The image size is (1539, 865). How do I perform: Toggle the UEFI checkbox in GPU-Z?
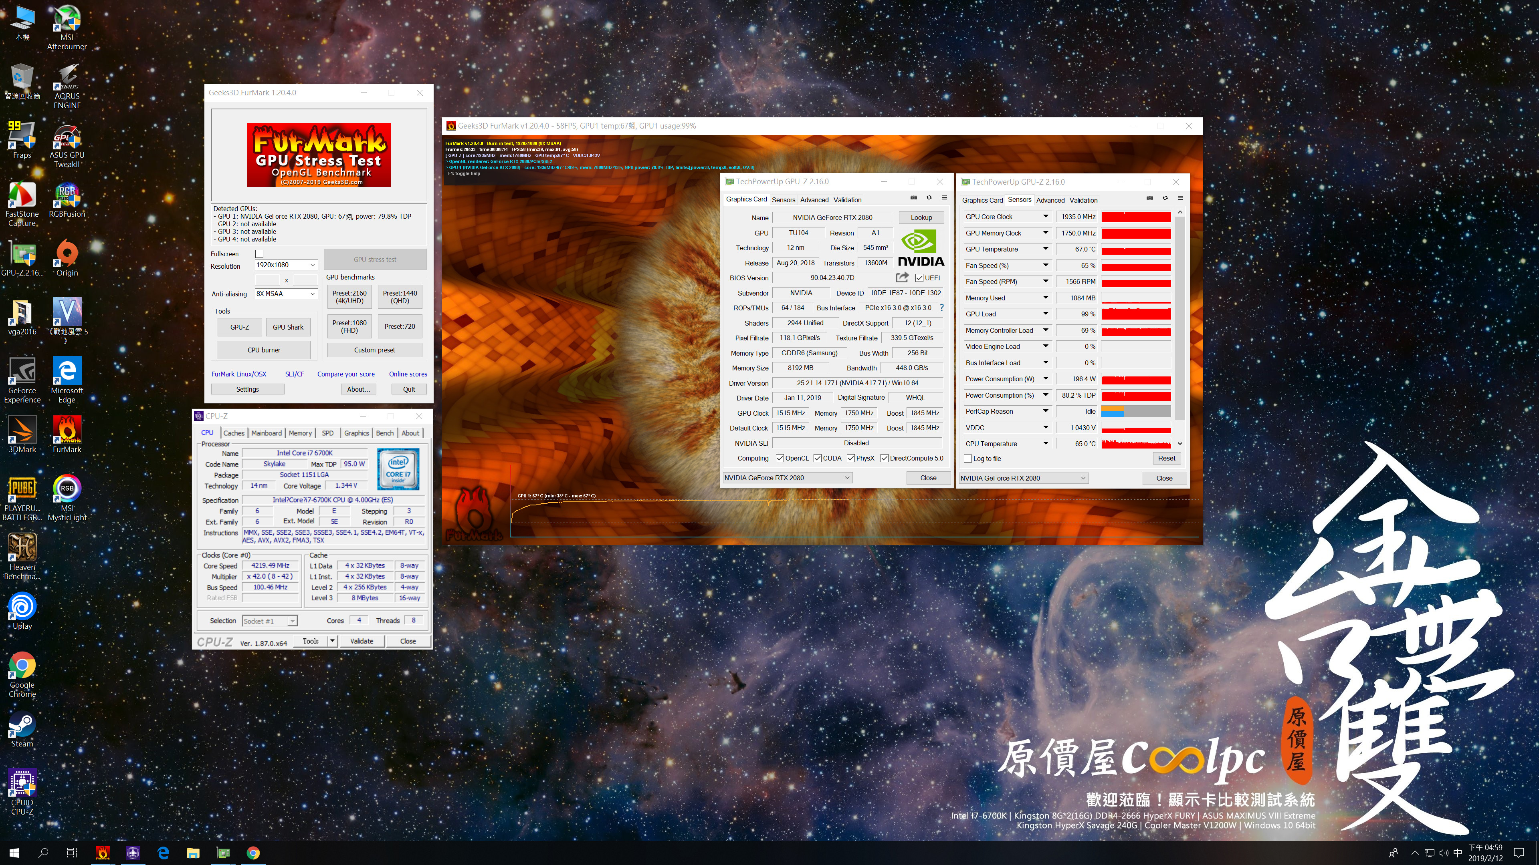point(919,278)
